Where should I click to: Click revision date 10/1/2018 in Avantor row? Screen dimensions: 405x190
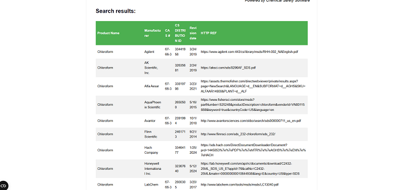click(x=193, y=121)
